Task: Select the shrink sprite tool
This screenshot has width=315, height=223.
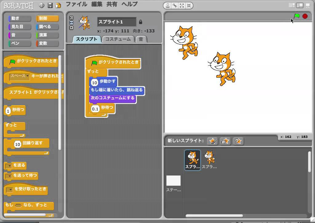Action: (x=189, y=6)
